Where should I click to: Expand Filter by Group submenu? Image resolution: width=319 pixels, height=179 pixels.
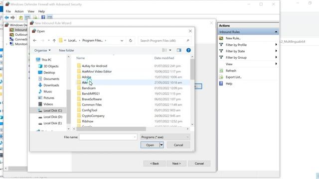click(x=276, y=58)
